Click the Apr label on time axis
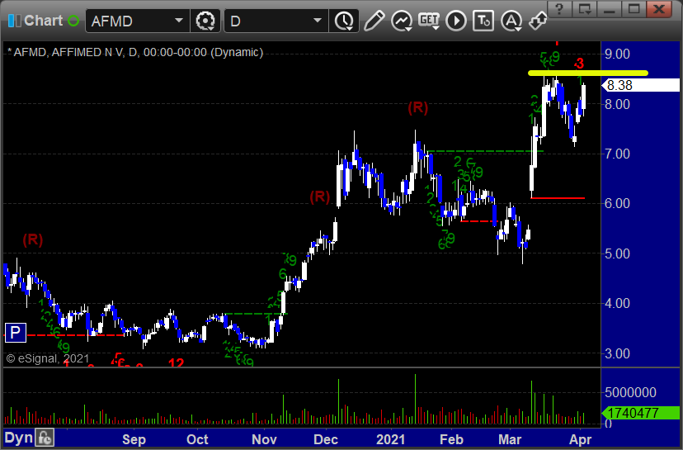This screenshot has width=683, height=450. (x=580, y=439)
